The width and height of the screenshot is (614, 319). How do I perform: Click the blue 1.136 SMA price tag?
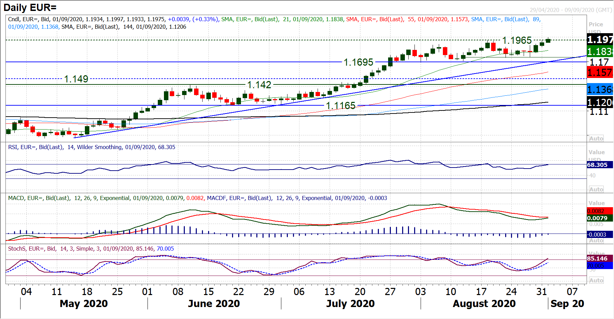(600, 90)
